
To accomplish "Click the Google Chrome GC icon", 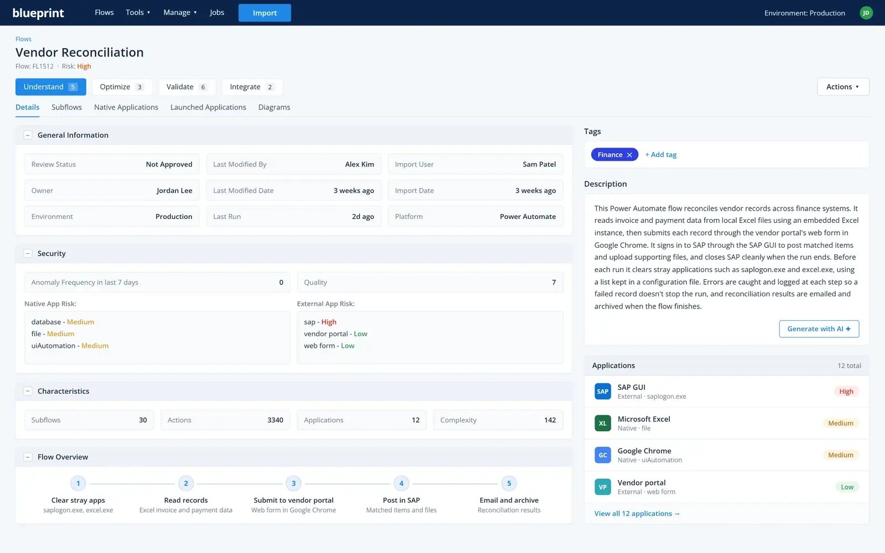I will click(x=602, y=455).
